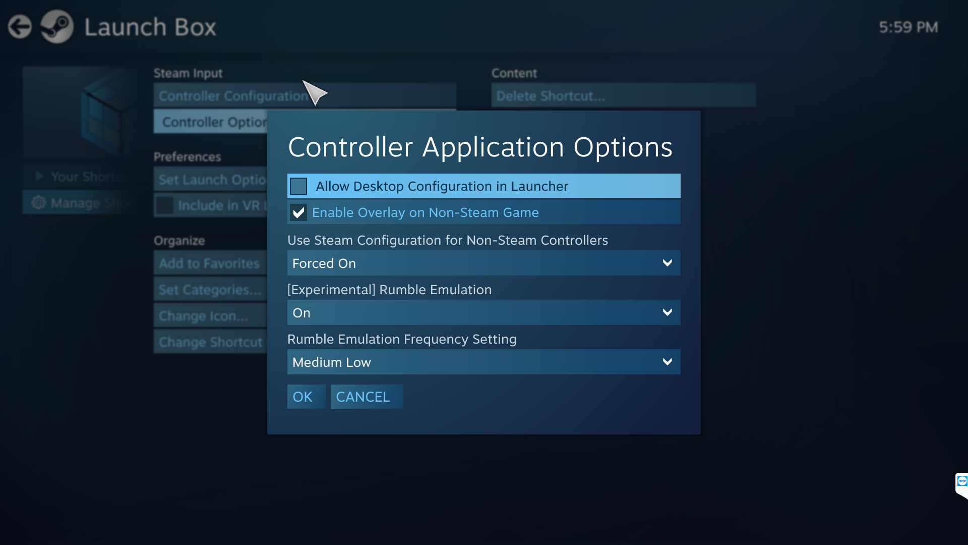
Task: Open the Rumble Emulation On dropdown
Action: 483,312
